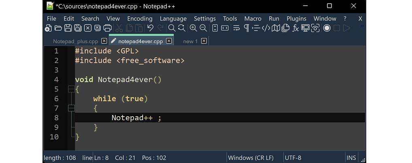Toggle word wrap in the toolbar
412x163 pixels.
pos(236,28)
